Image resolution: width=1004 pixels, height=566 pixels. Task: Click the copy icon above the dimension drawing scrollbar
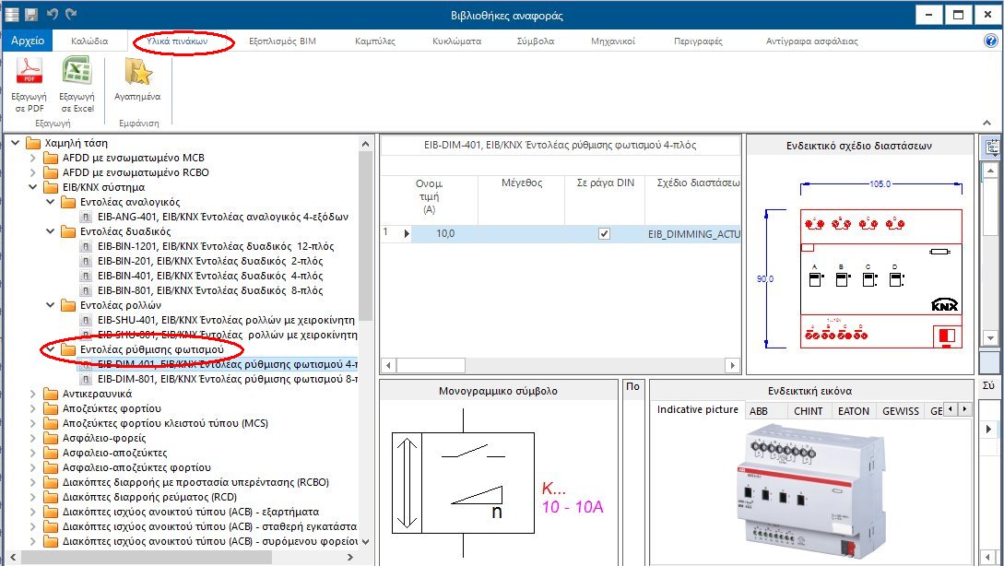click(x=992, y=145)
